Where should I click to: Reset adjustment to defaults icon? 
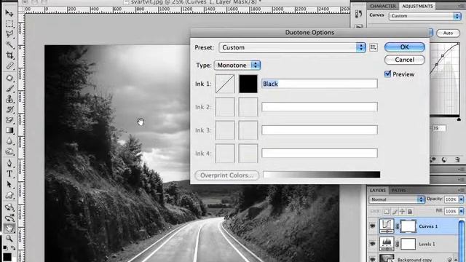pyautogui.click(x=444, y=160)
